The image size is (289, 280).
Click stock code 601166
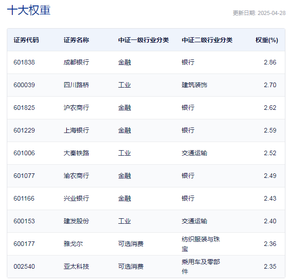pyautogui.click(x=24, y=198)
